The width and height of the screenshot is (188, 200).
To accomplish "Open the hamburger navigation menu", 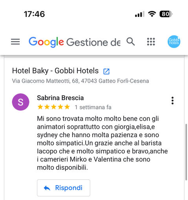I will (x=15, y=42).
